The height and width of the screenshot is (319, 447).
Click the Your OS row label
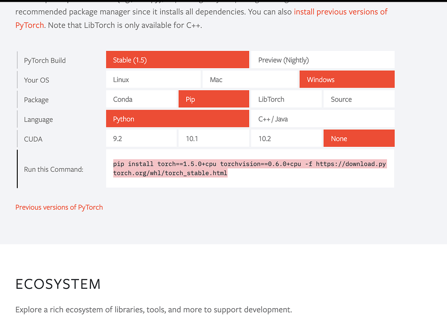click(36, 80)
